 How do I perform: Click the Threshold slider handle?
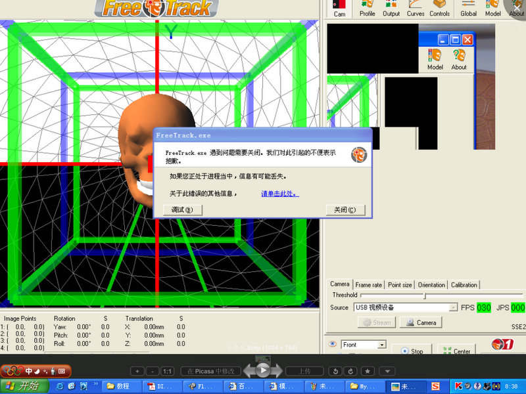click(x=425, y=295)
